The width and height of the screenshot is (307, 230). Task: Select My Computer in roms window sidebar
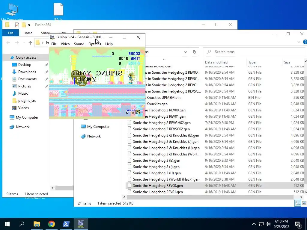(98, 127)
